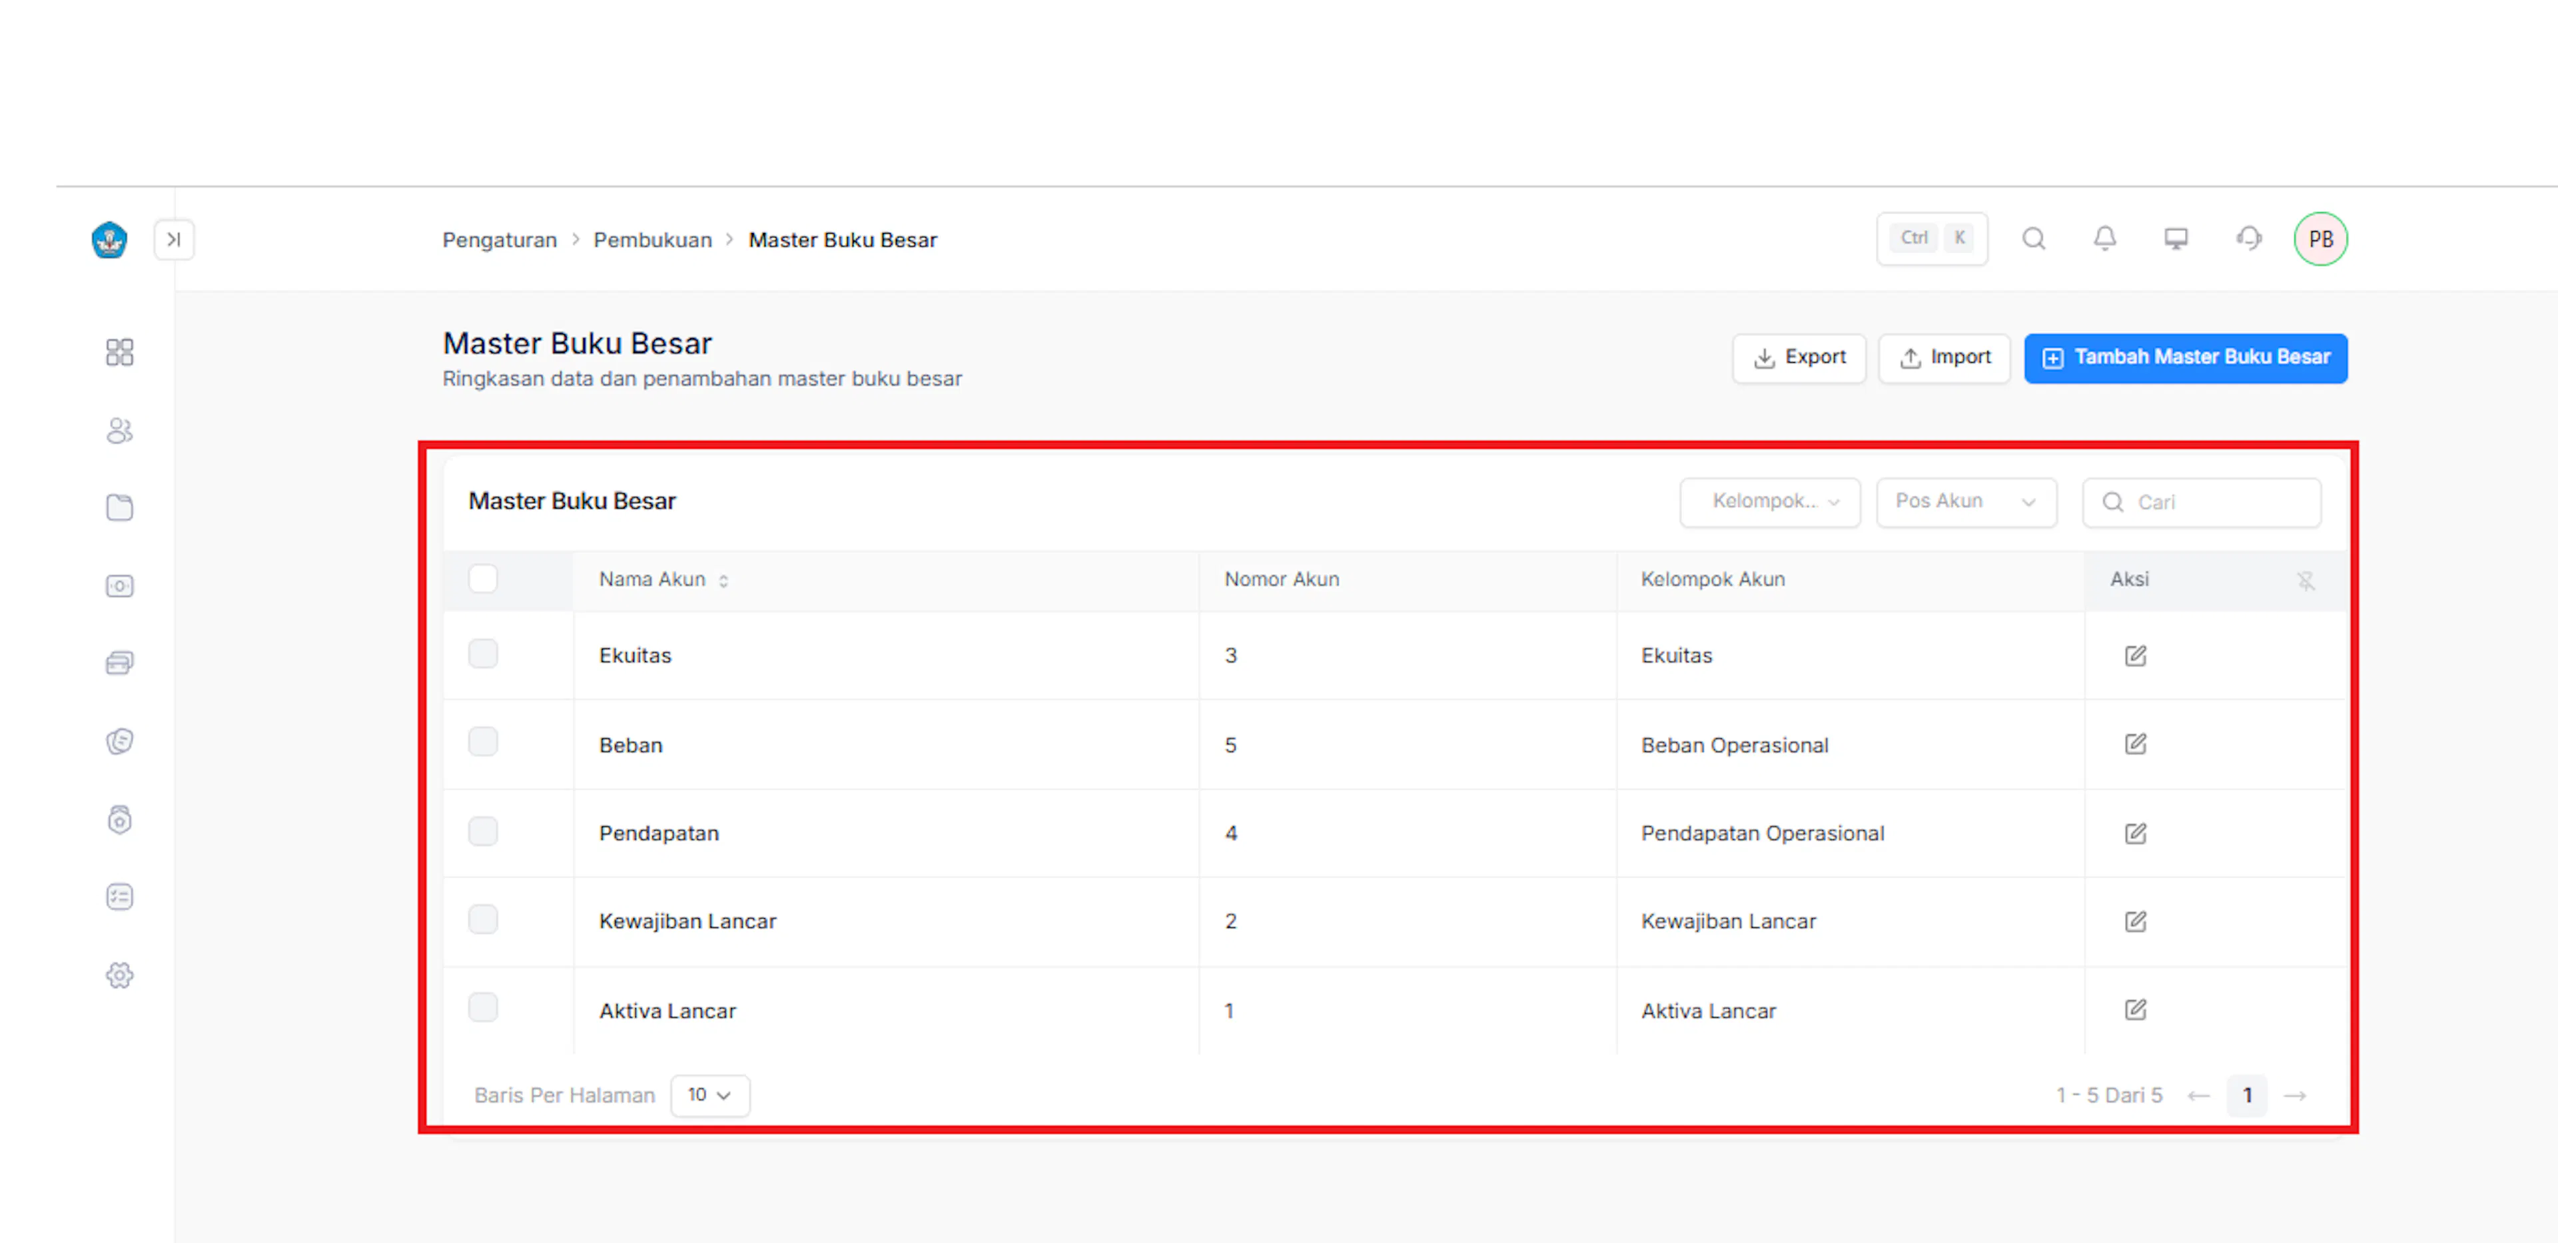Open the Pos Akun filter dropdown
The width and height of the screenshot is (2558, 1243).
[x=1966, y=501]
